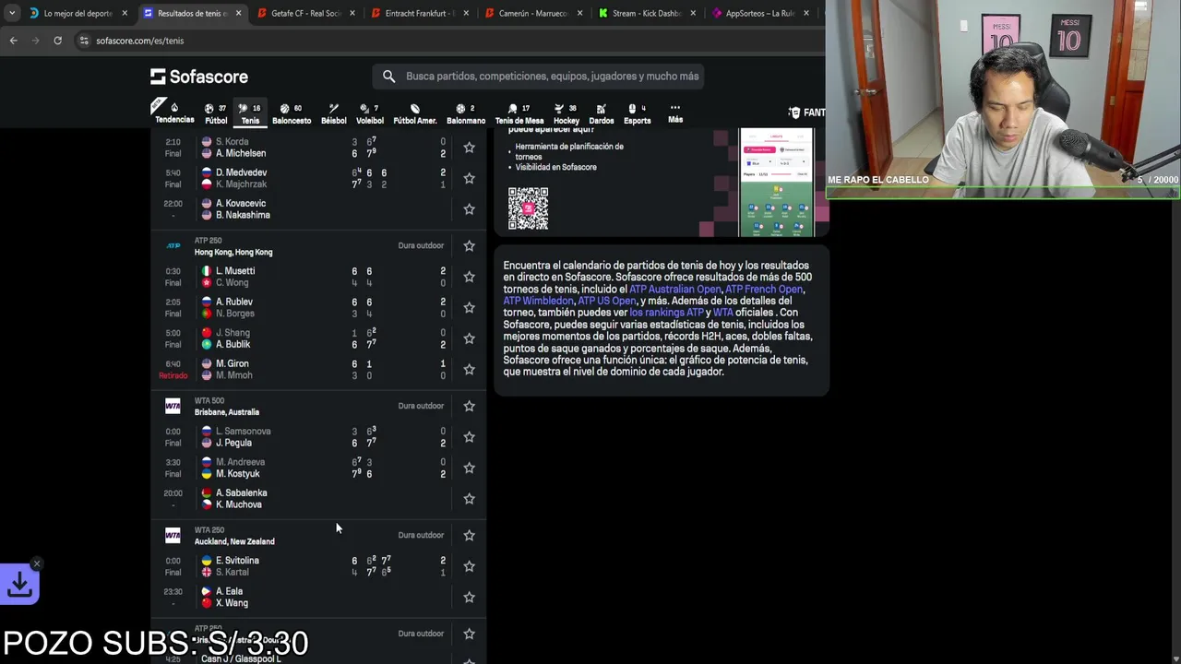1181x664 pixels.
Task: Switch to Stream - Kick Dashboard tab
Action: (646, 13)
